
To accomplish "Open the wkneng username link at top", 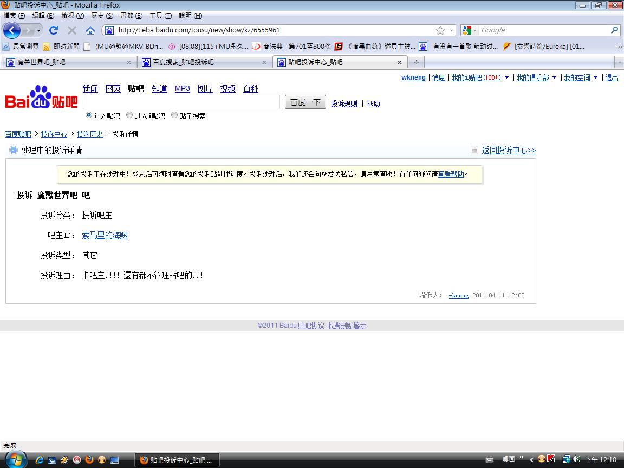I will (x=413, y=77).
